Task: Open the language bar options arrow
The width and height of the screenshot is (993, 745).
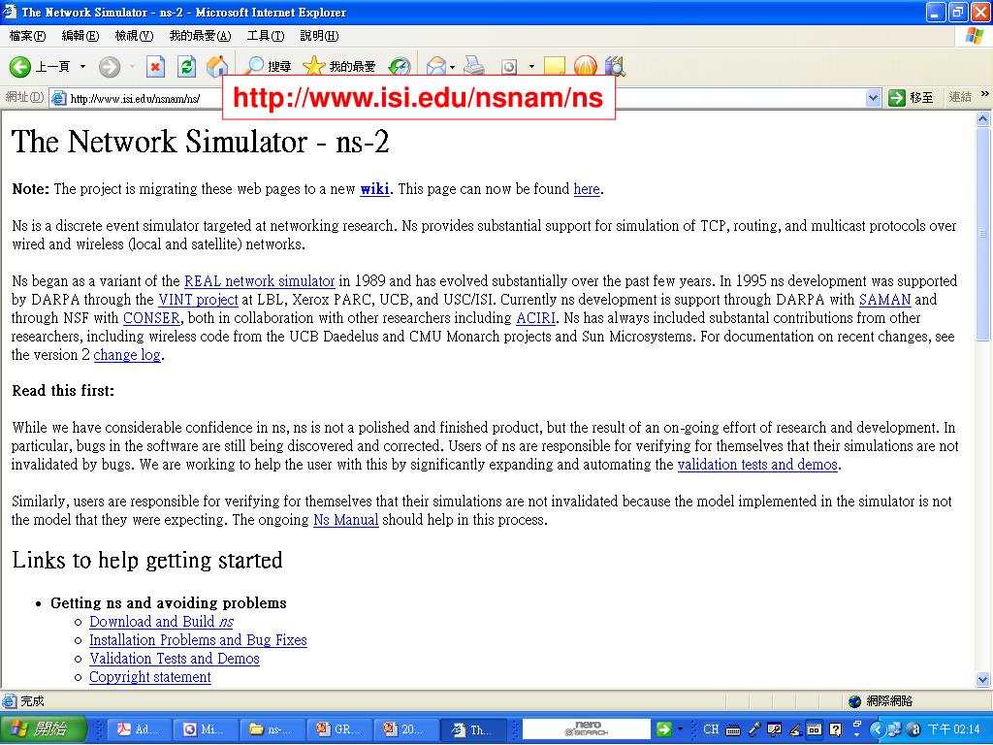Action: click(856, 734)
